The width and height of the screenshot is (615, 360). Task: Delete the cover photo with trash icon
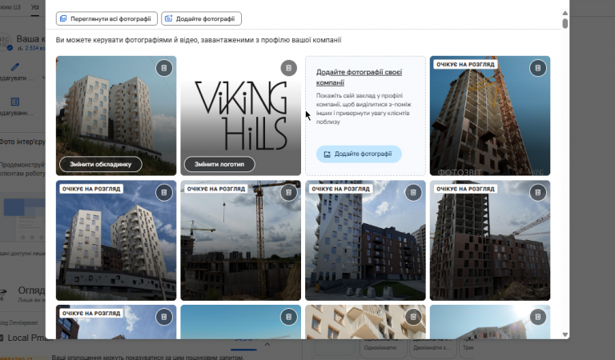[x=164, y=68]
